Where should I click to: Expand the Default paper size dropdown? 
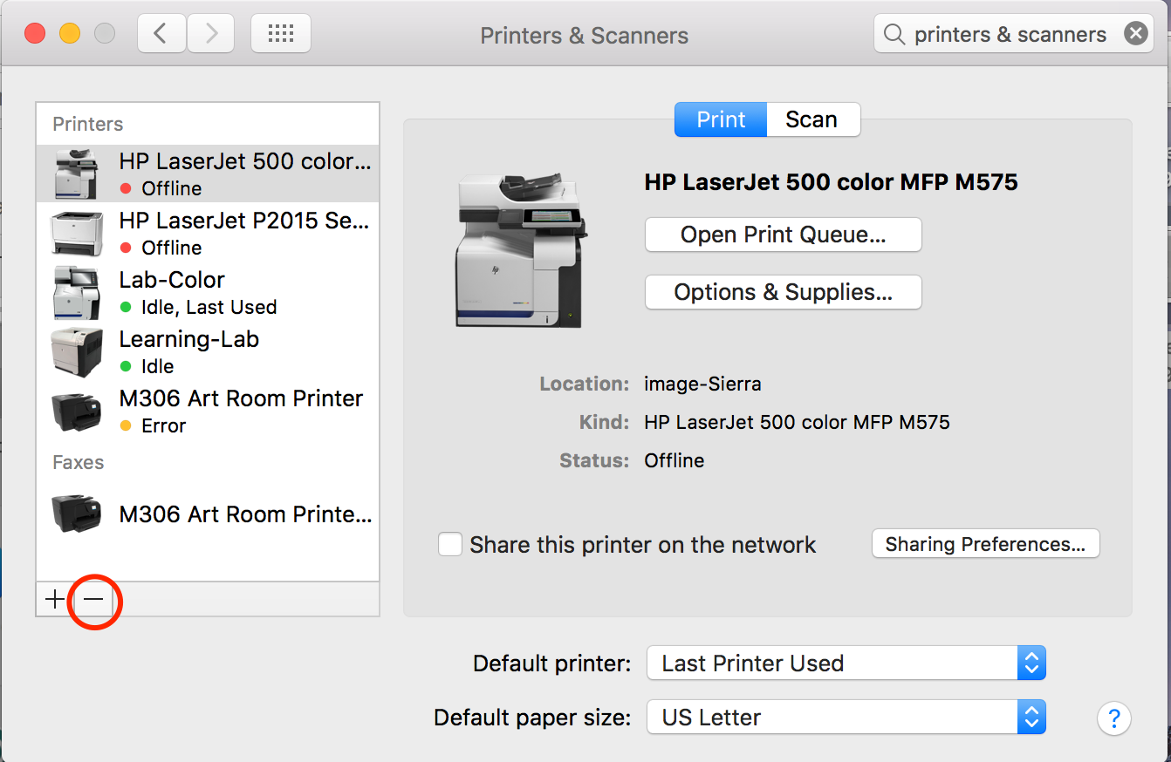coord(845,718)
